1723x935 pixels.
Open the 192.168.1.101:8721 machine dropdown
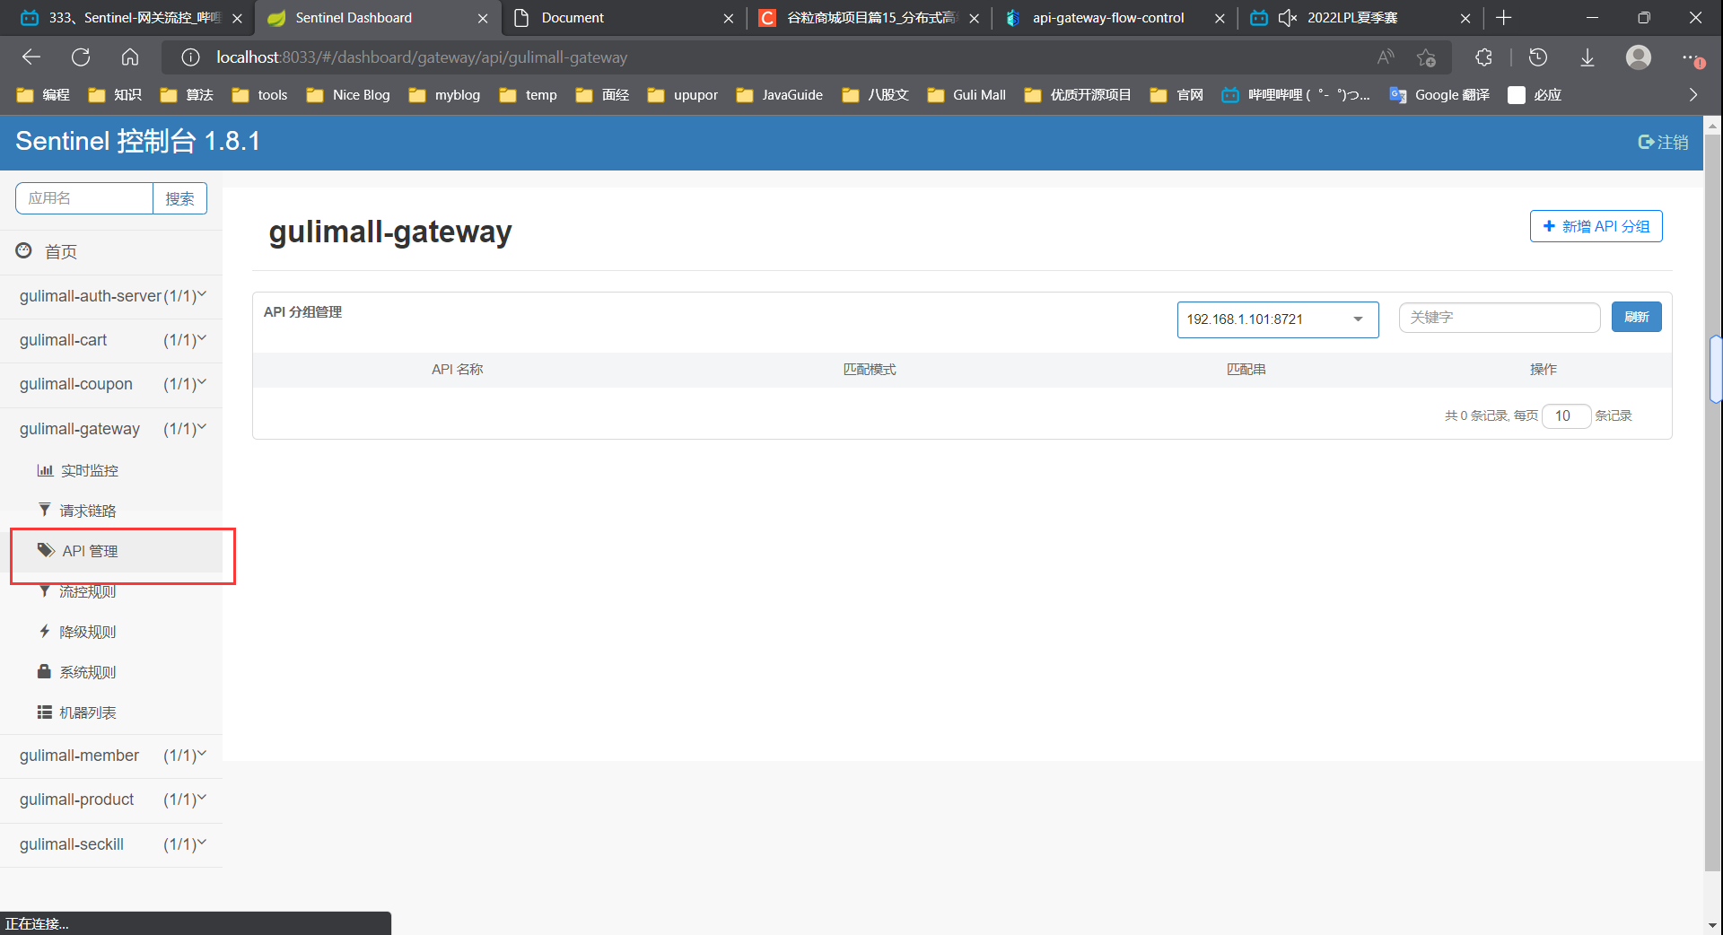pyautogui.click(x=1278, y=319)
